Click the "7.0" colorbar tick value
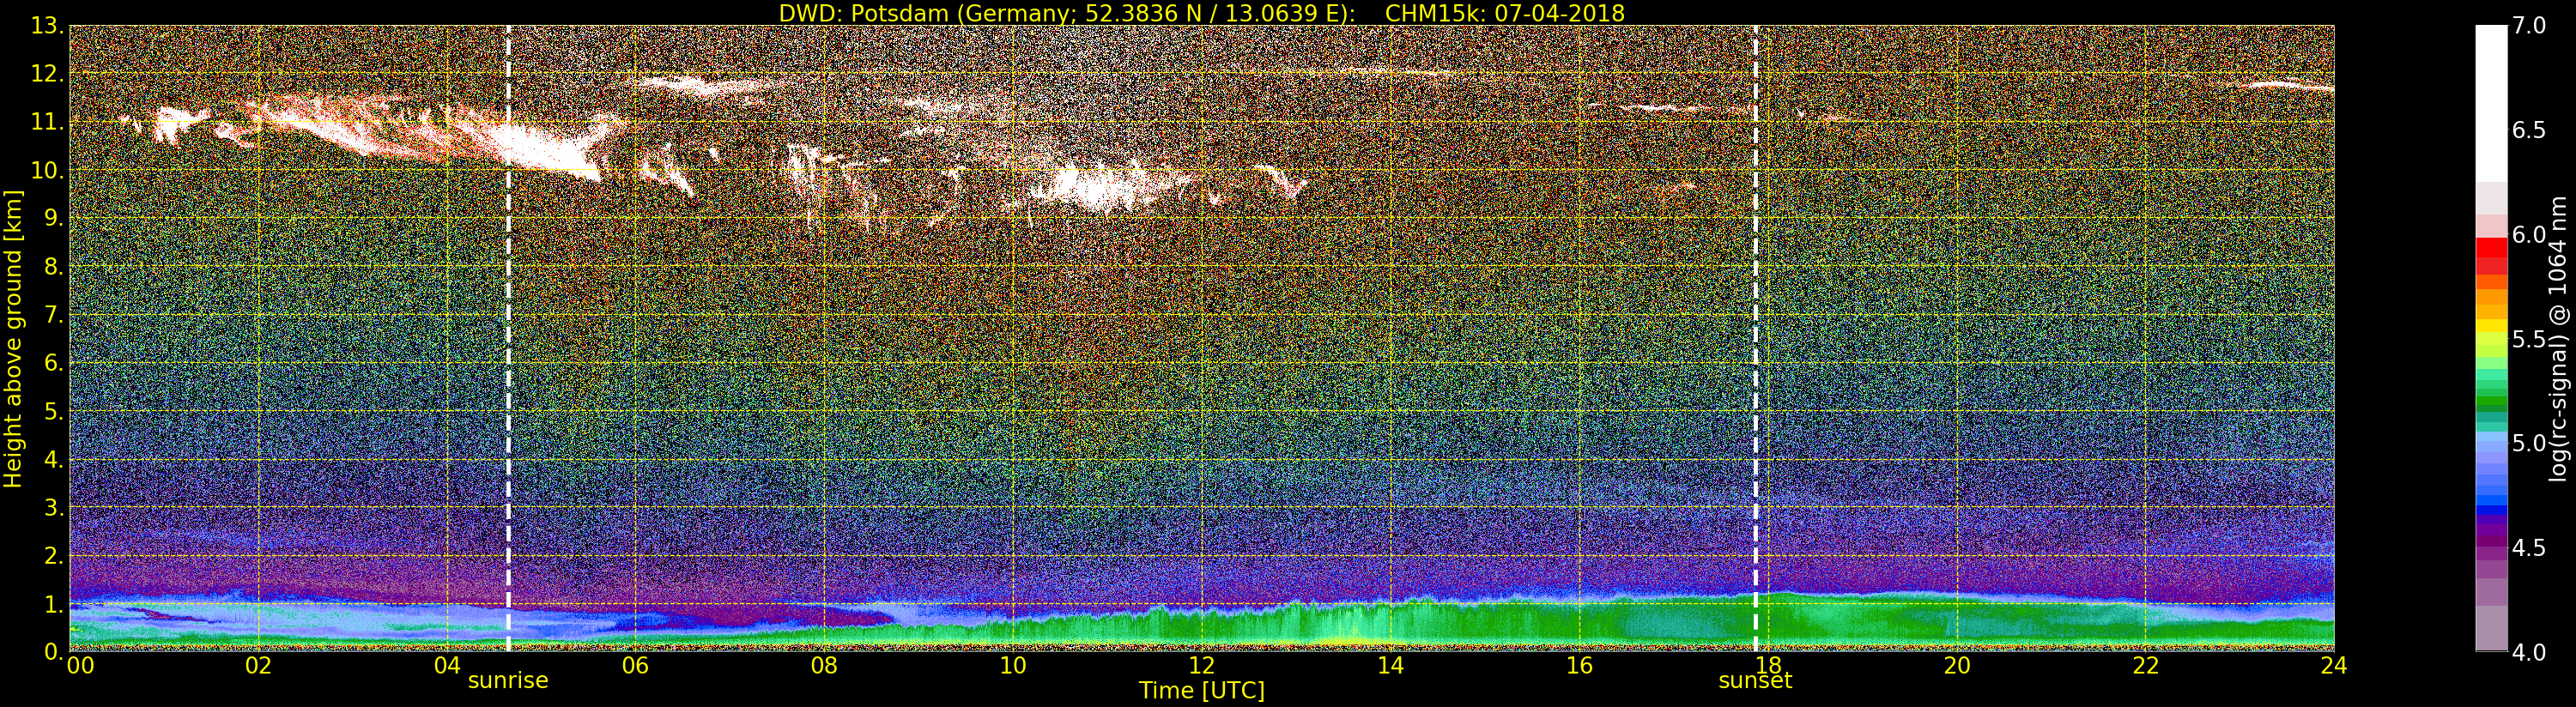2576x707 pixels. [x=2530, y=26]
